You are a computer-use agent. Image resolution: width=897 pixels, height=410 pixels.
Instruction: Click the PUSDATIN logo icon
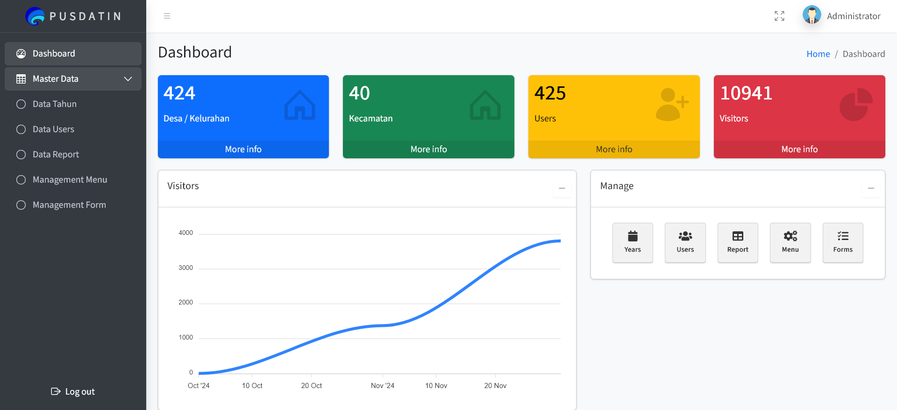(x=35, y=16)
